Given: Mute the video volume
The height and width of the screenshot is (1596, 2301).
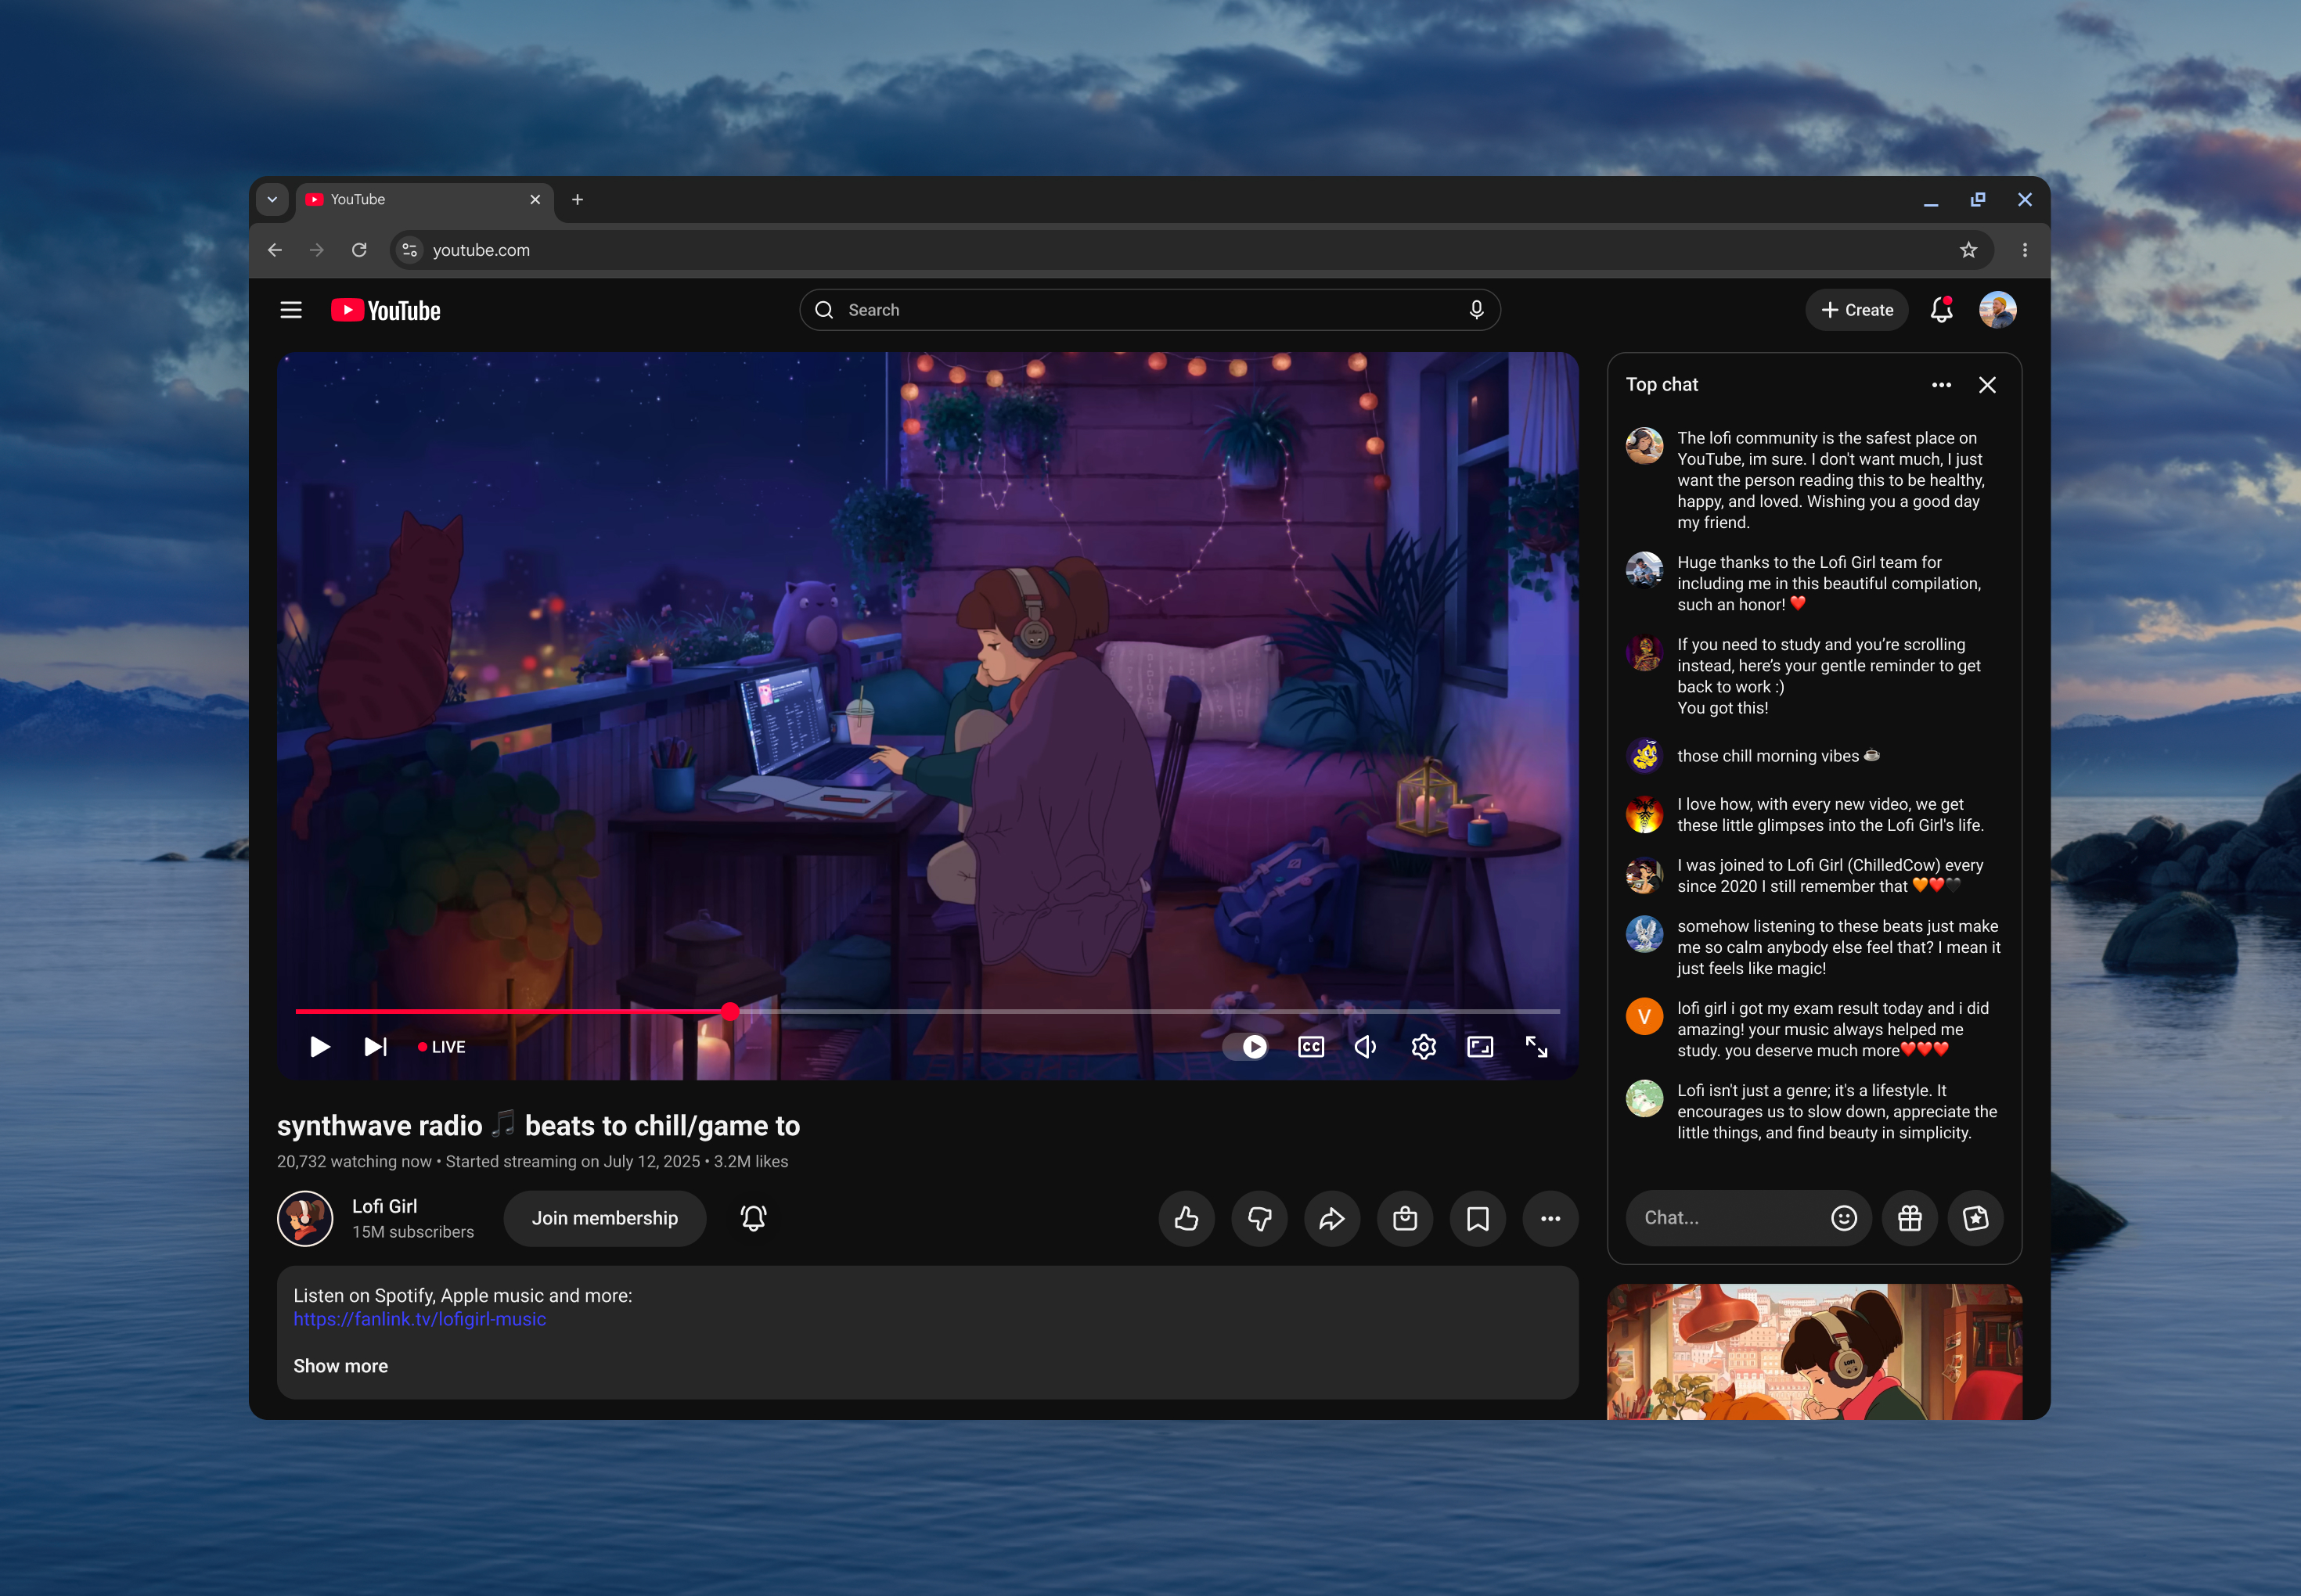Looking at the screenshot, I should point(1366,1046).
